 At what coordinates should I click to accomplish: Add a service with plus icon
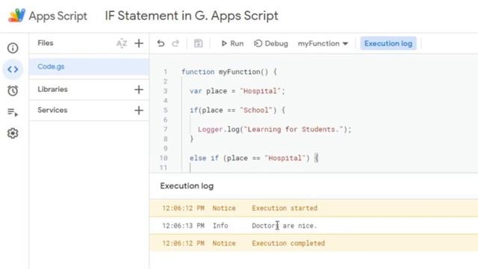(x=139, y=110)
